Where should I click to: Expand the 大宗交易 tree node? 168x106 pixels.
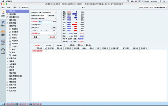click(8, 64)
